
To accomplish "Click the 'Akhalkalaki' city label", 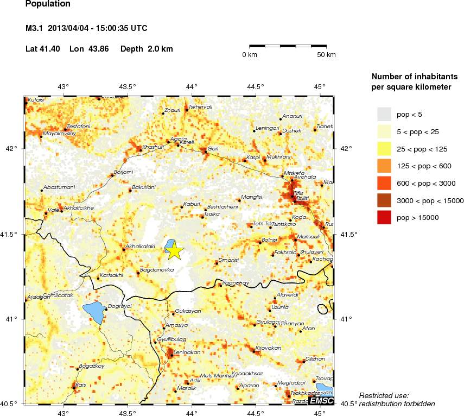I will 140,247.
